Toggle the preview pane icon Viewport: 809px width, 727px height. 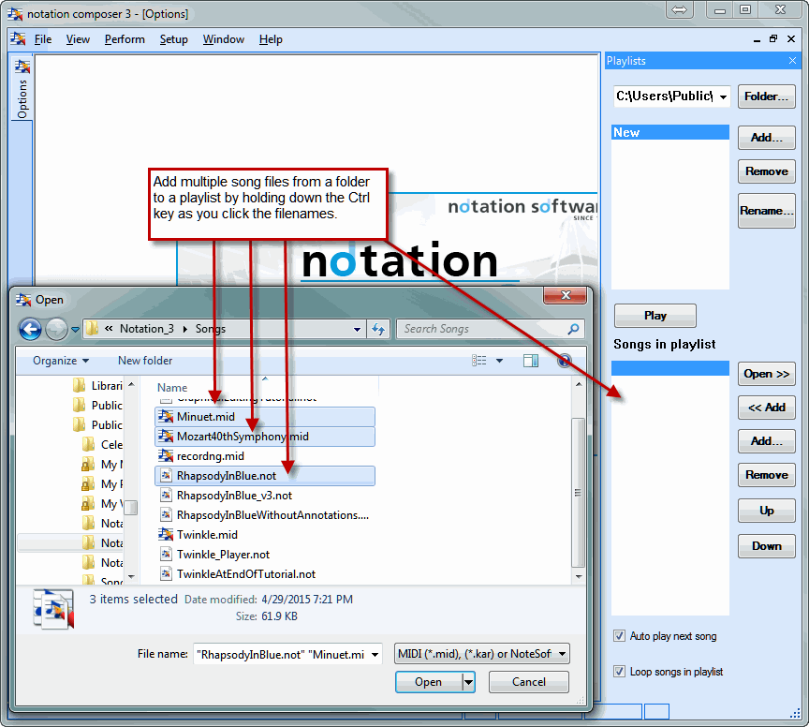tap(531, 361)
